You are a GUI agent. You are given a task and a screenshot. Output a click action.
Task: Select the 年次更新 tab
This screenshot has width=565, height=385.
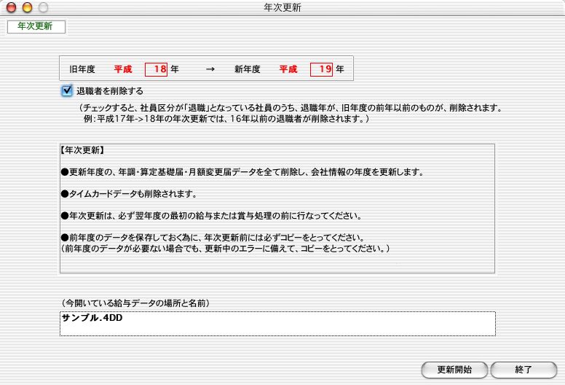tap(36, 27)
